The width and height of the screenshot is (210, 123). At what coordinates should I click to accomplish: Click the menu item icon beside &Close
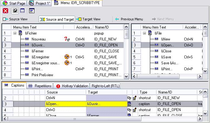coord(156,51)
